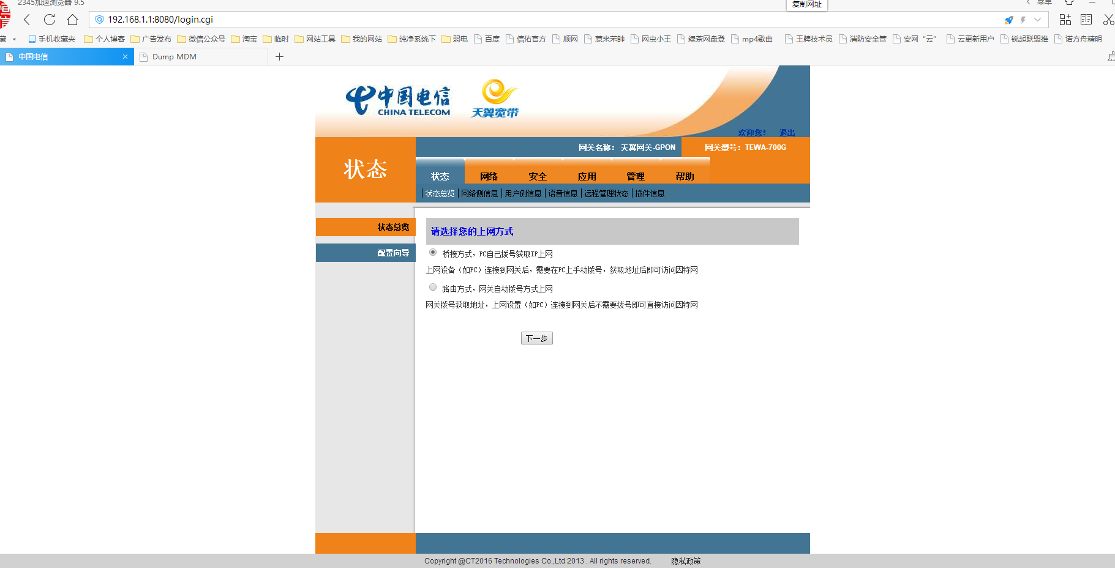Click the browser back arrow

point(27,20)
